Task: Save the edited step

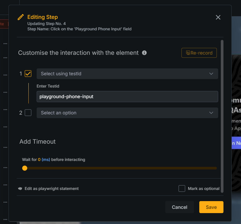Action: click(x=211, y=207)
